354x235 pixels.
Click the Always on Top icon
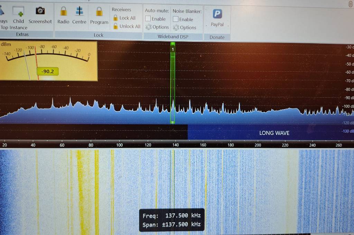[x=3, y=12]
